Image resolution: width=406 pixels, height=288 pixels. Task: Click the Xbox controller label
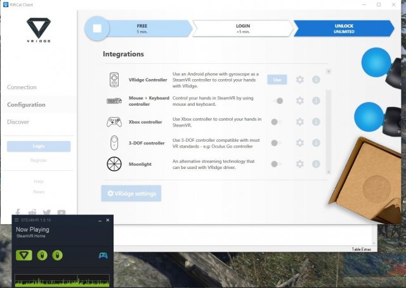[145, 122]
